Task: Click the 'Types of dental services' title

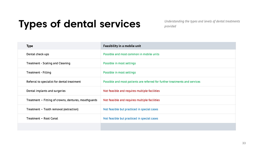Action: (x=80, y=24)
